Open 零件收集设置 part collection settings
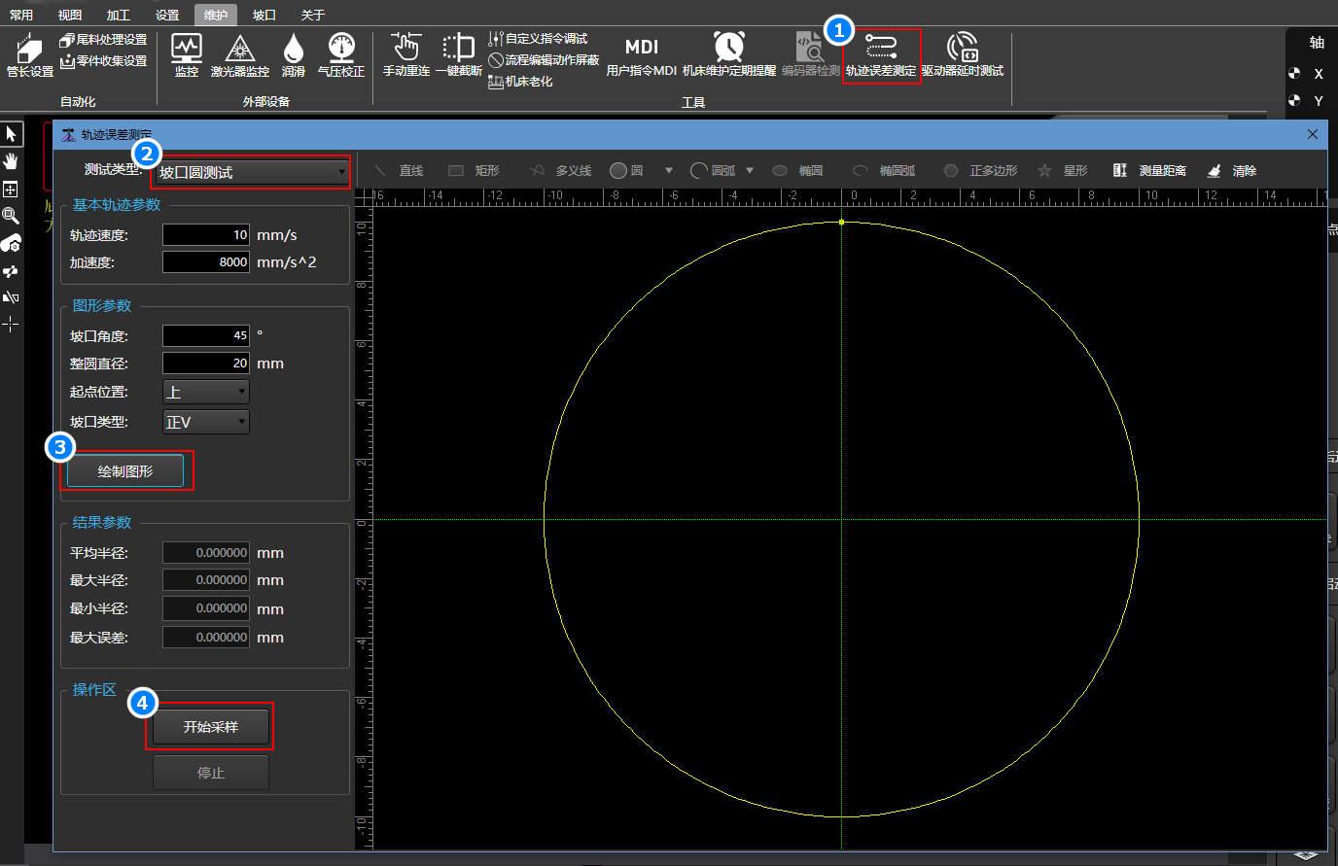This screenshot has width=1338, height=866. [103, 61]
